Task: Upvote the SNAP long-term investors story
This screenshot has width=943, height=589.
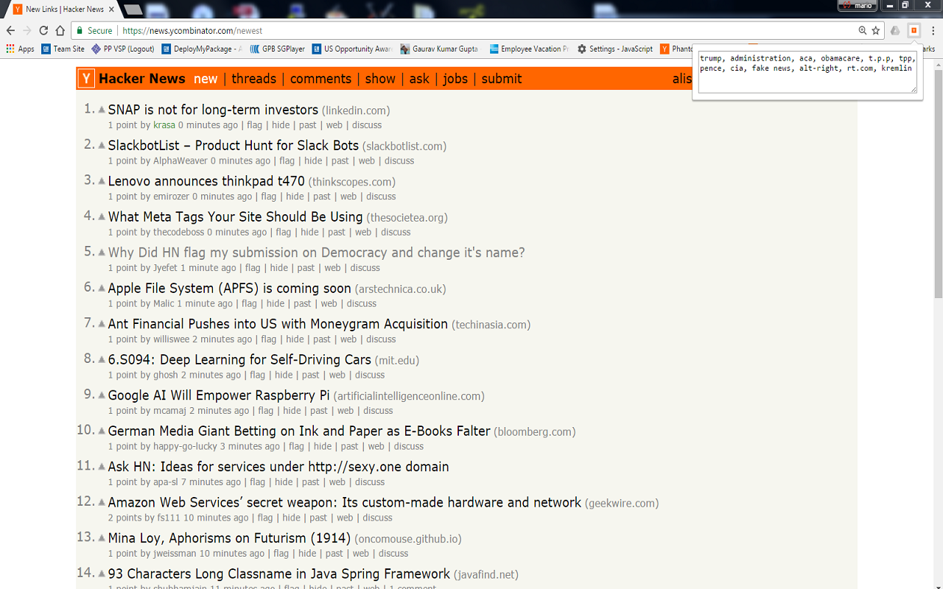Action: click(x=102, y=110)
